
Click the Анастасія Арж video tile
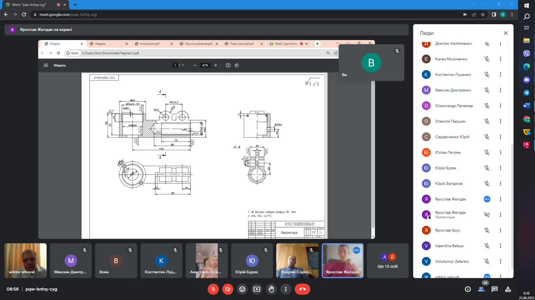point(207,261)
